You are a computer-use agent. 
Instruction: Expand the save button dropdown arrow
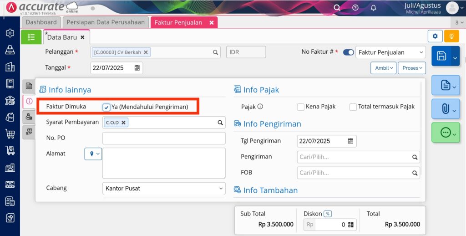[x=455, y=56]
